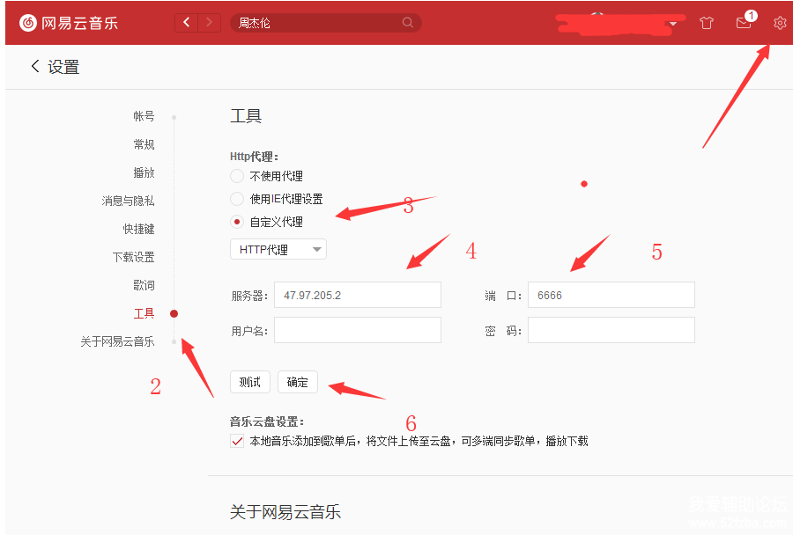Go back with the navigation back arrow
793x535 pixels.
(187, 23)
